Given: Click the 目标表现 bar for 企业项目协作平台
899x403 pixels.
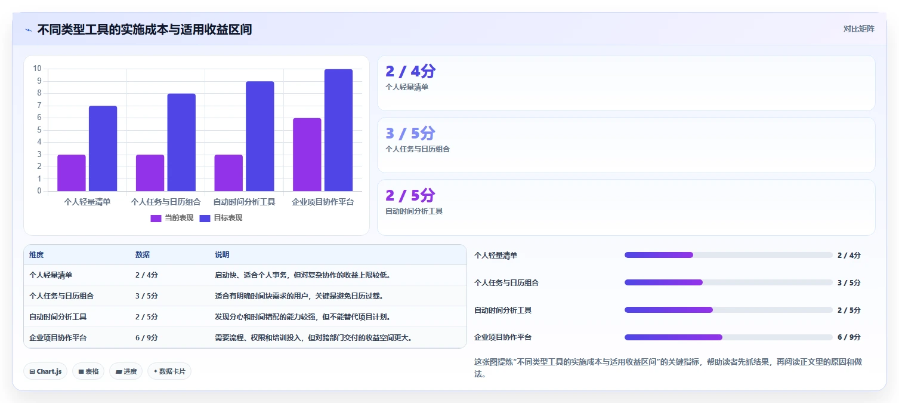Looking at the screenshot, I should point(339,130).
